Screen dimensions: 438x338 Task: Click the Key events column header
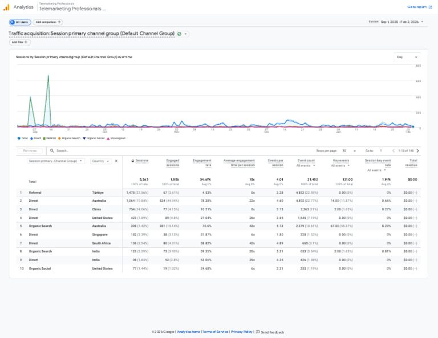tap(341, 161)
